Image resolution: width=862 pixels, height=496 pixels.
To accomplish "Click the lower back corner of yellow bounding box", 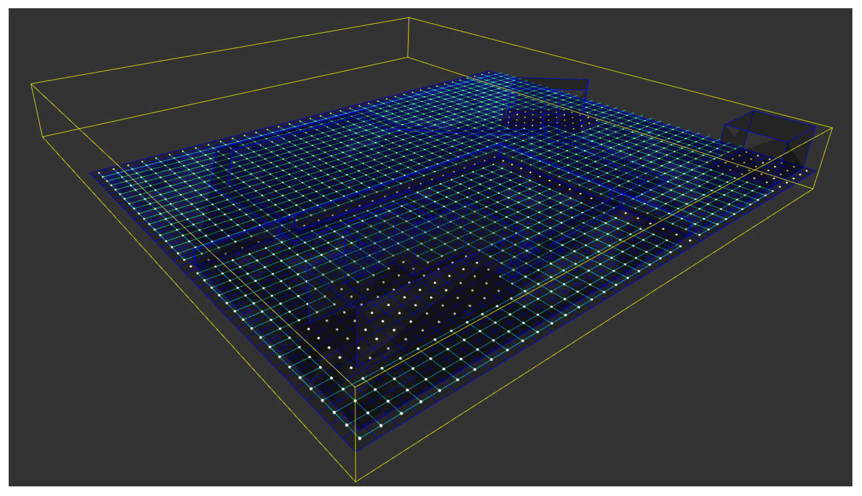I will click(x=408, y=58).
